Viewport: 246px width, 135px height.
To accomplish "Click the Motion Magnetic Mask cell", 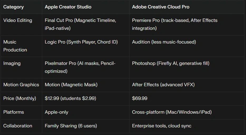I will [x=71, y=85].
